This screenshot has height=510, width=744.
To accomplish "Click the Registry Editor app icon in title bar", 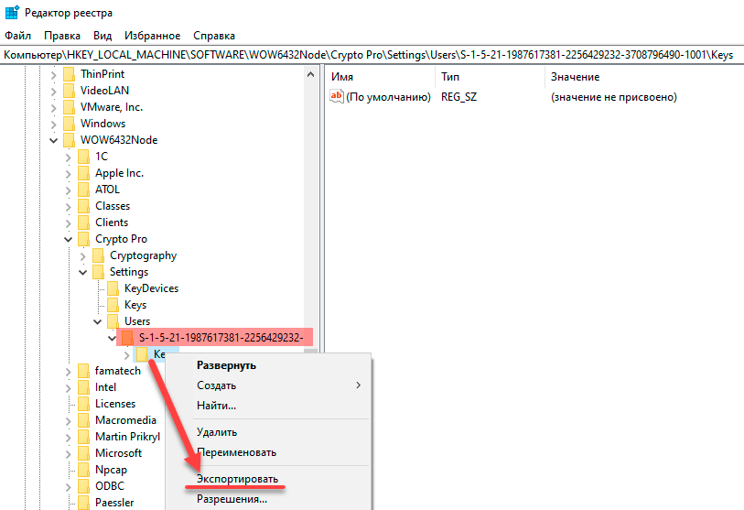I will click(12, 12).
